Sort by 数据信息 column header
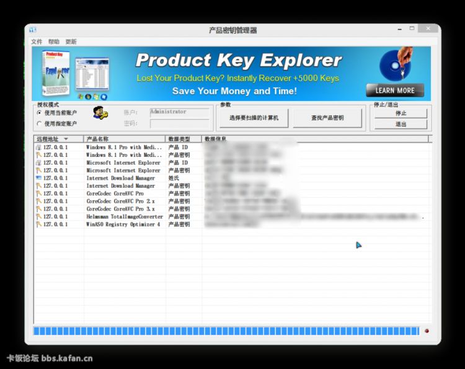The image size is (465, 369). tap(315, 139)
